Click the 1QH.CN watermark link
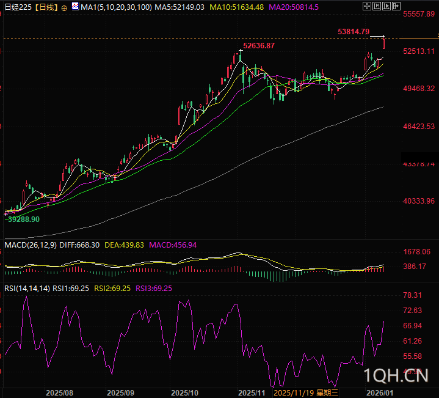Viewport: 439px width, 398px height. pyautogui.click(x=396, y=375)
